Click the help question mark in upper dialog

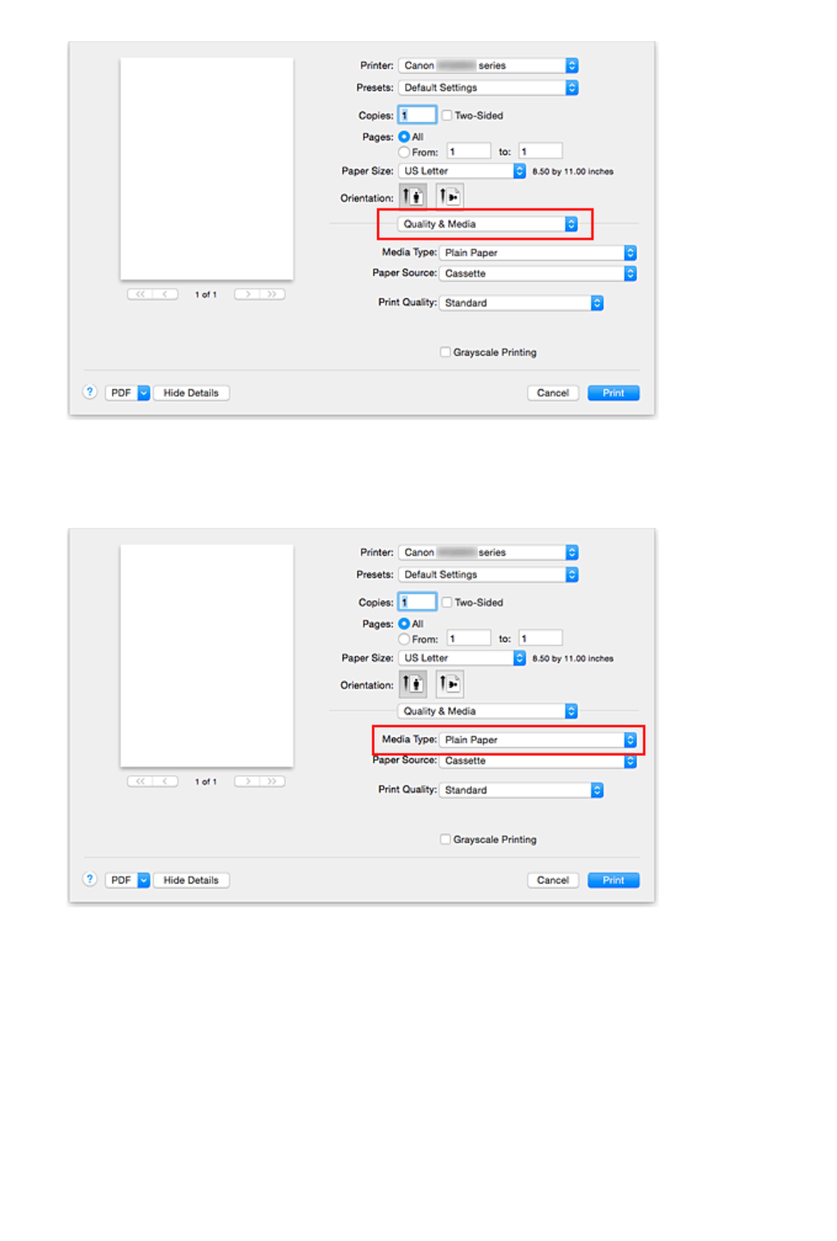[x=90, y=392]
